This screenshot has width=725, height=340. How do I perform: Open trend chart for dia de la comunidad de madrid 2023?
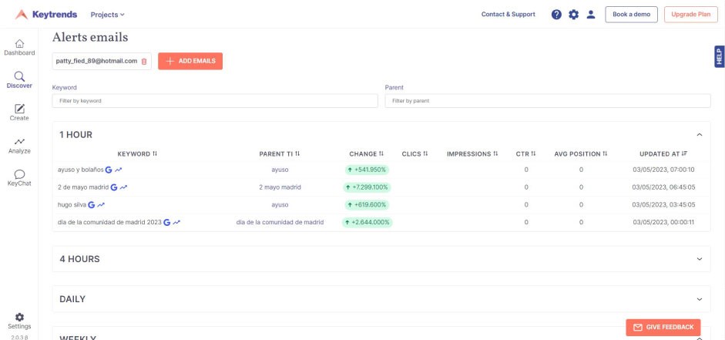pos(176,222)
